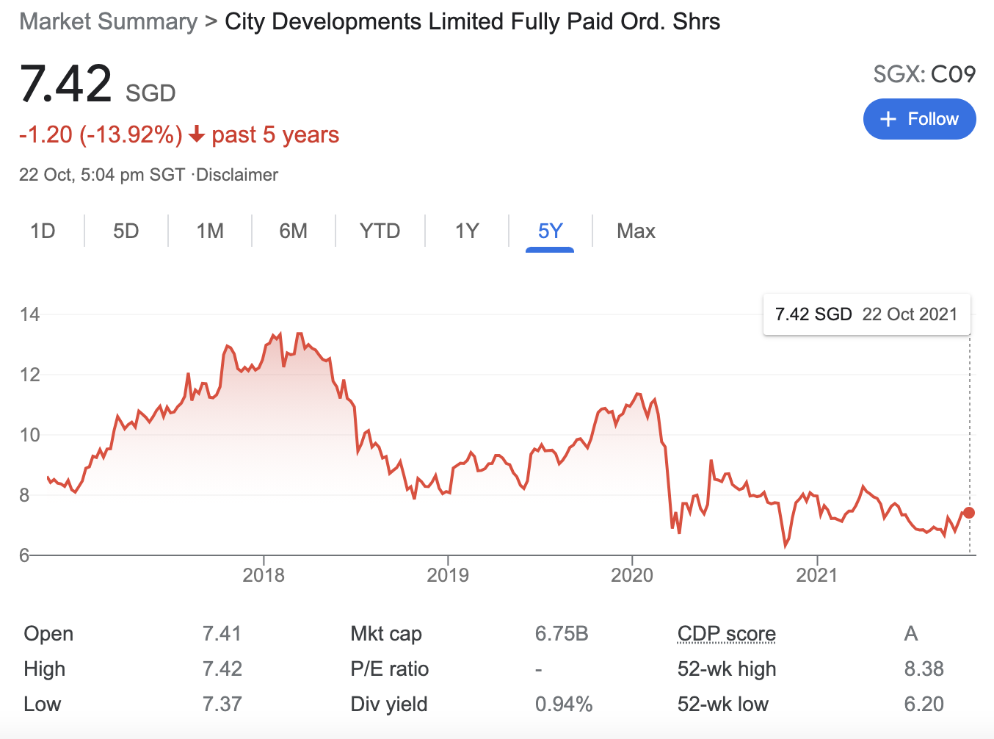Click the red data point on chart
The width and height of the screenshot is (994, 739).
969,513
